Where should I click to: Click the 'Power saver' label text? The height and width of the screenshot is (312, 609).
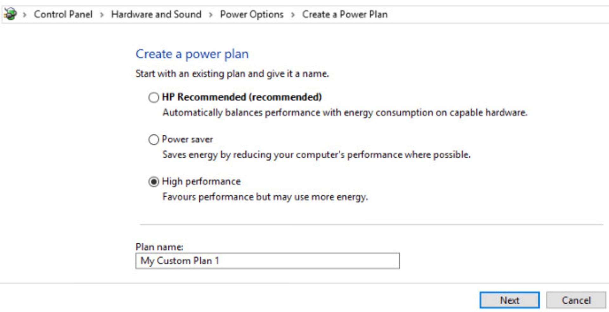(187, 139)
